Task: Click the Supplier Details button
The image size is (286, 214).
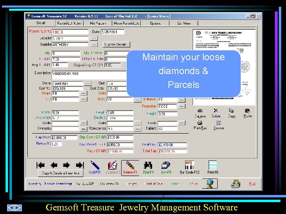Action: coord(116,44)
